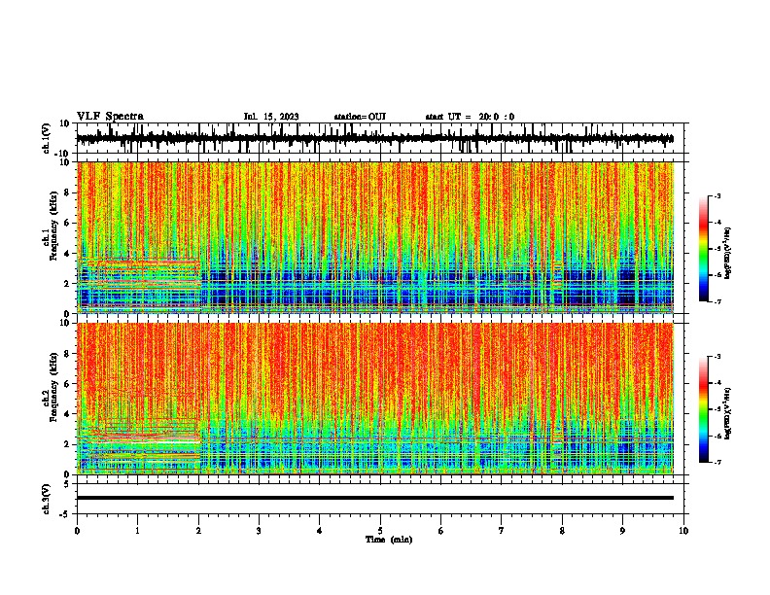Click the ch.2 spectrogram panel

(375, 399)
